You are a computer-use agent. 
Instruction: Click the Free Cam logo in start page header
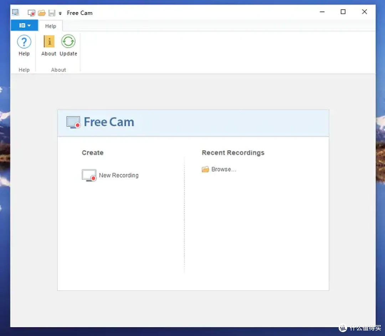tap(100, 122)
